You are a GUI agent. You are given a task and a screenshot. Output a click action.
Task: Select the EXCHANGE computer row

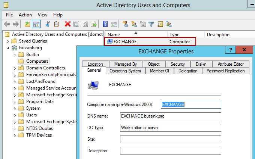pos(150,41)
